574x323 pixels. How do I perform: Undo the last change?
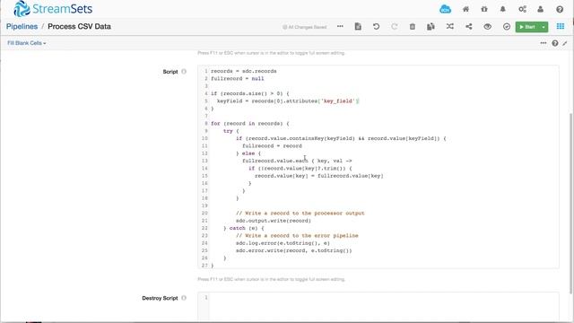point(376,26)
